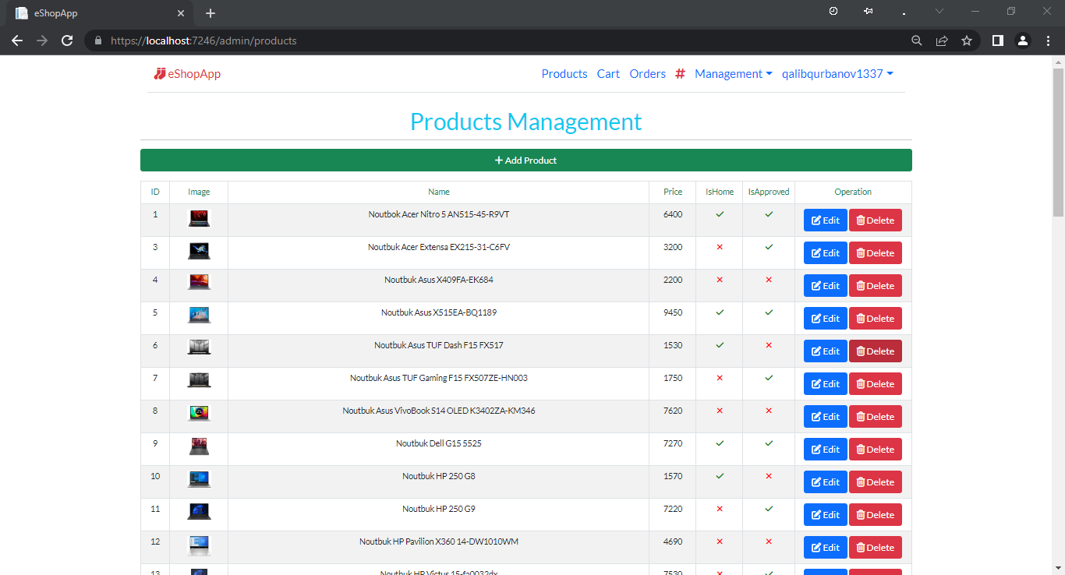Delete the HP 250 G9 product

(876, 515)
